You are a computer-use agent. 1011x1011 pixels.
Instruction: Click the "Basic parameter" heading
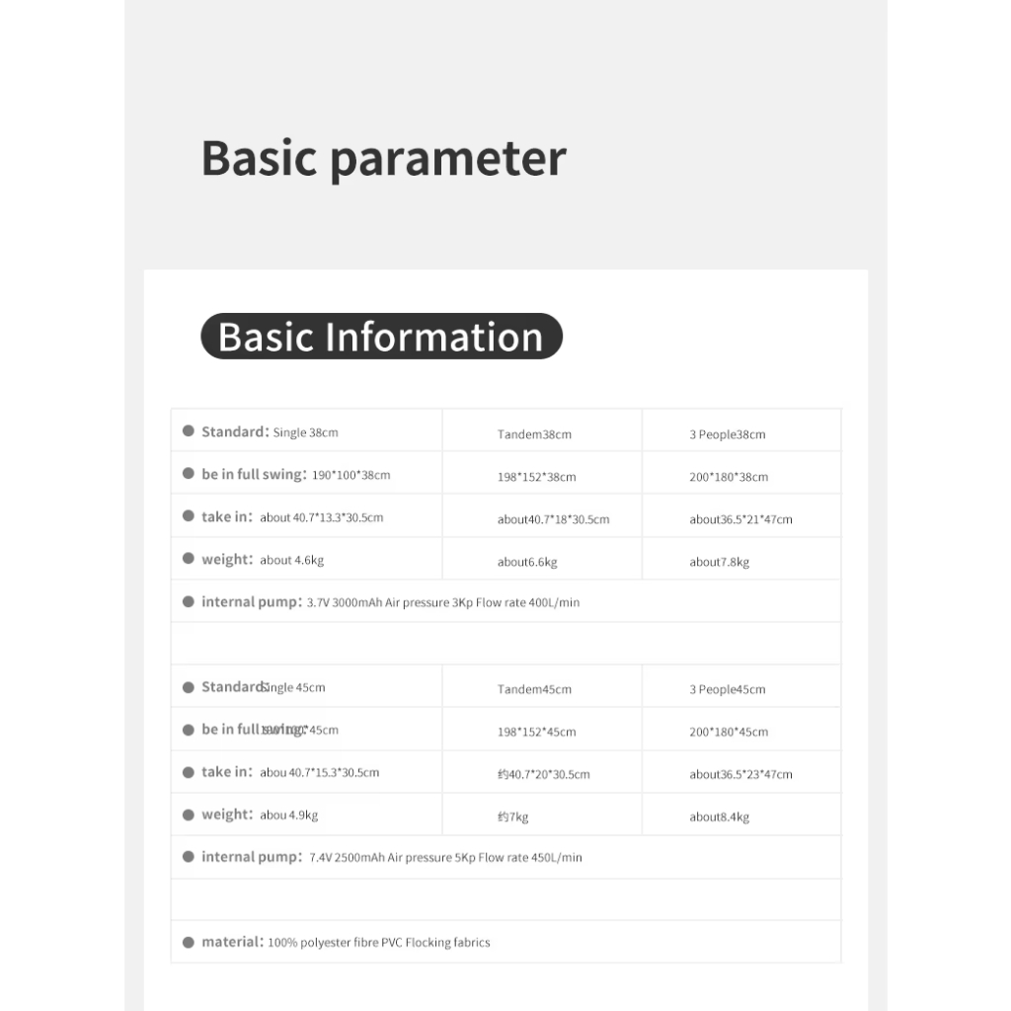pos(384,158)
